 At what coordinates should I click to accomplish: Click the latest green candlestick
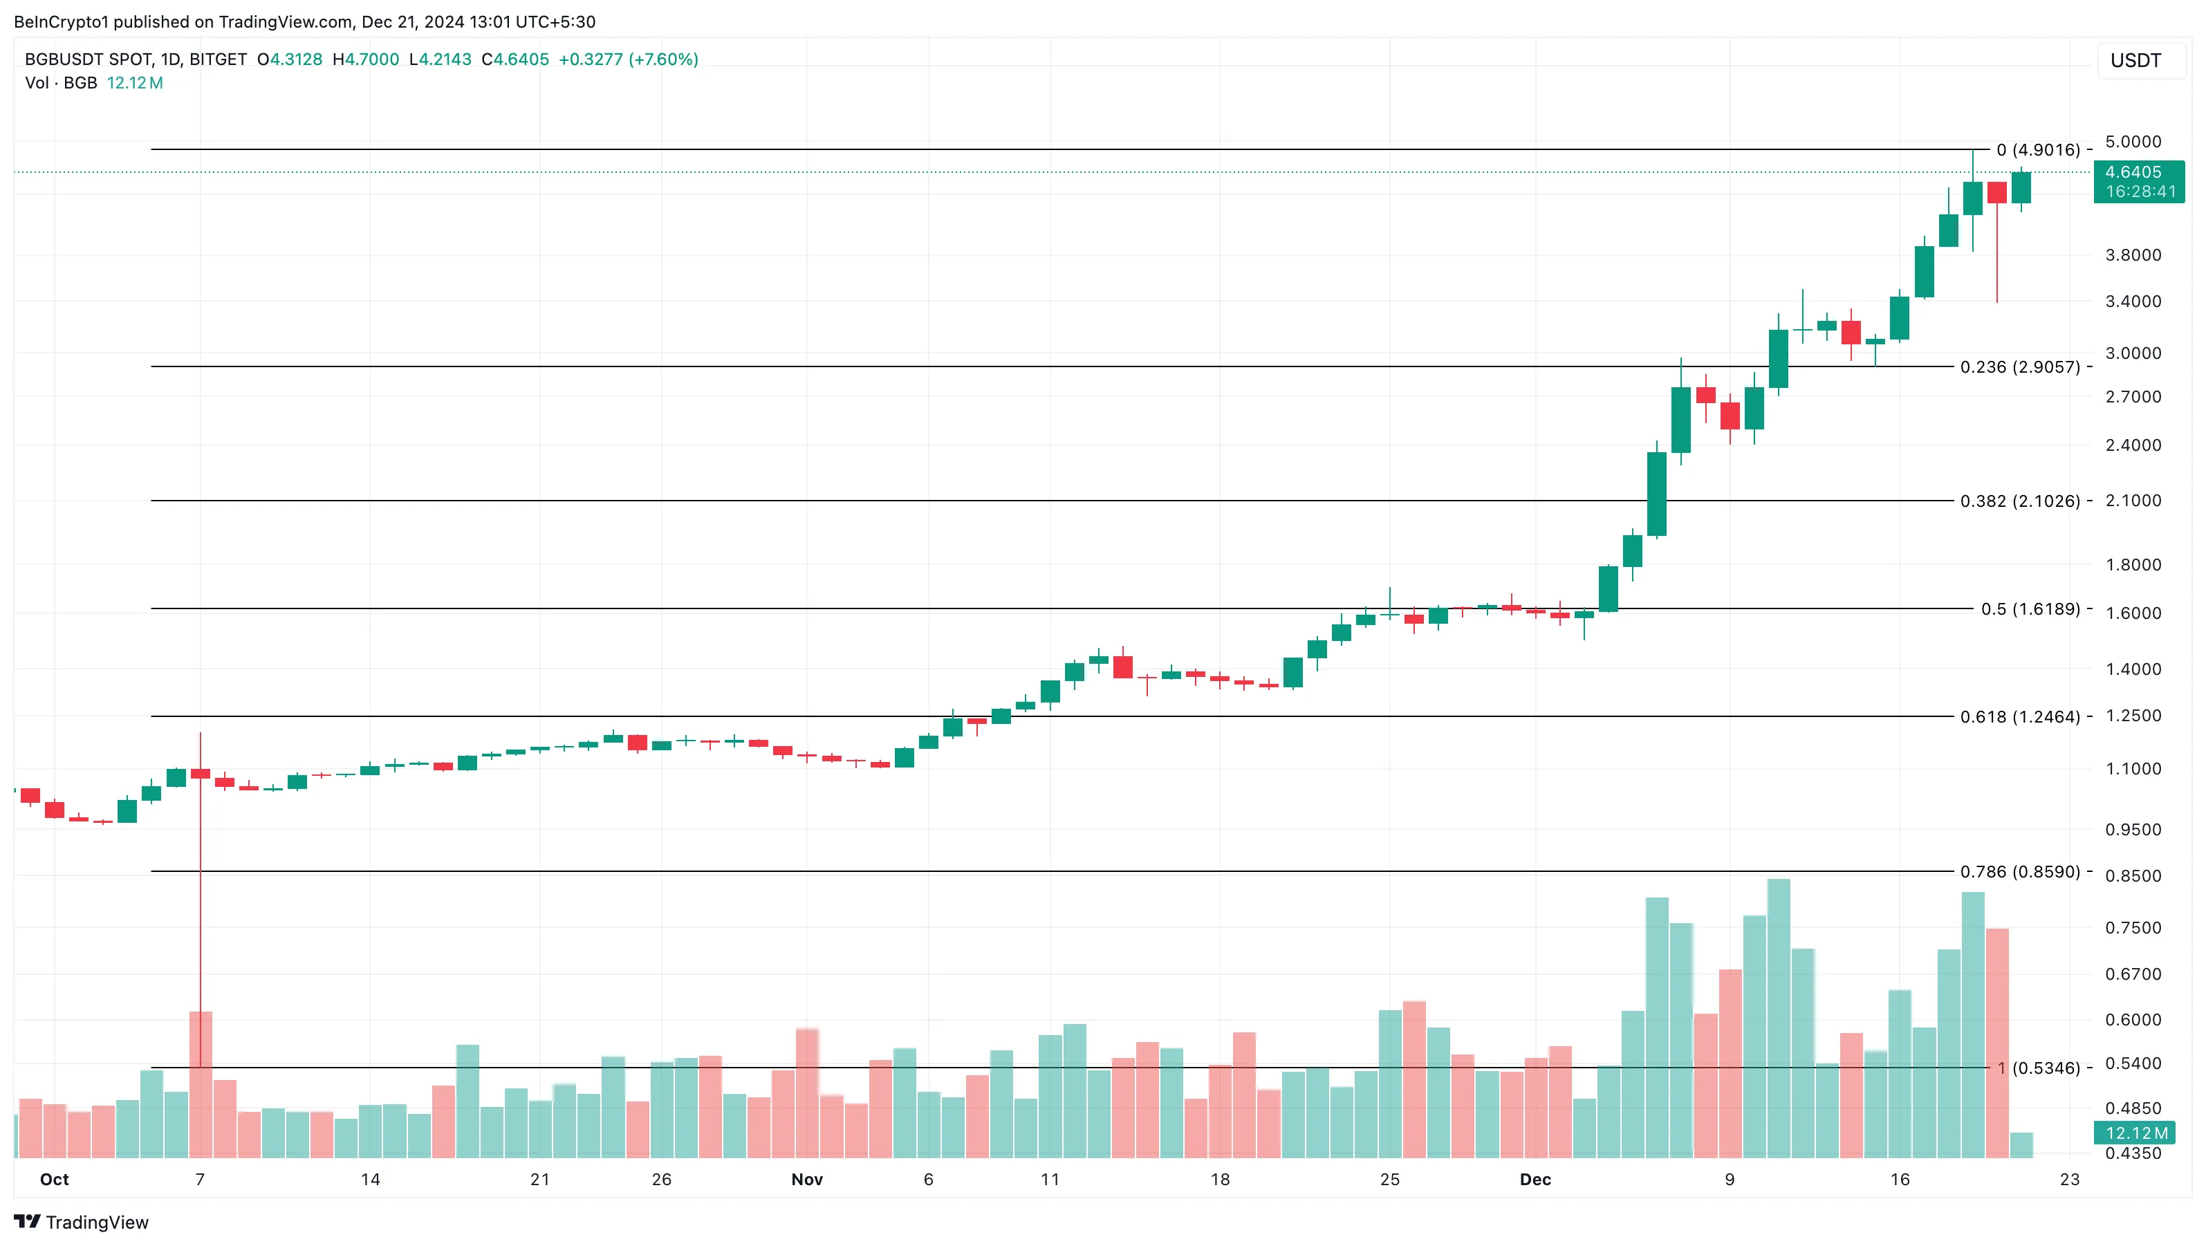click(x=2021, y=188)
